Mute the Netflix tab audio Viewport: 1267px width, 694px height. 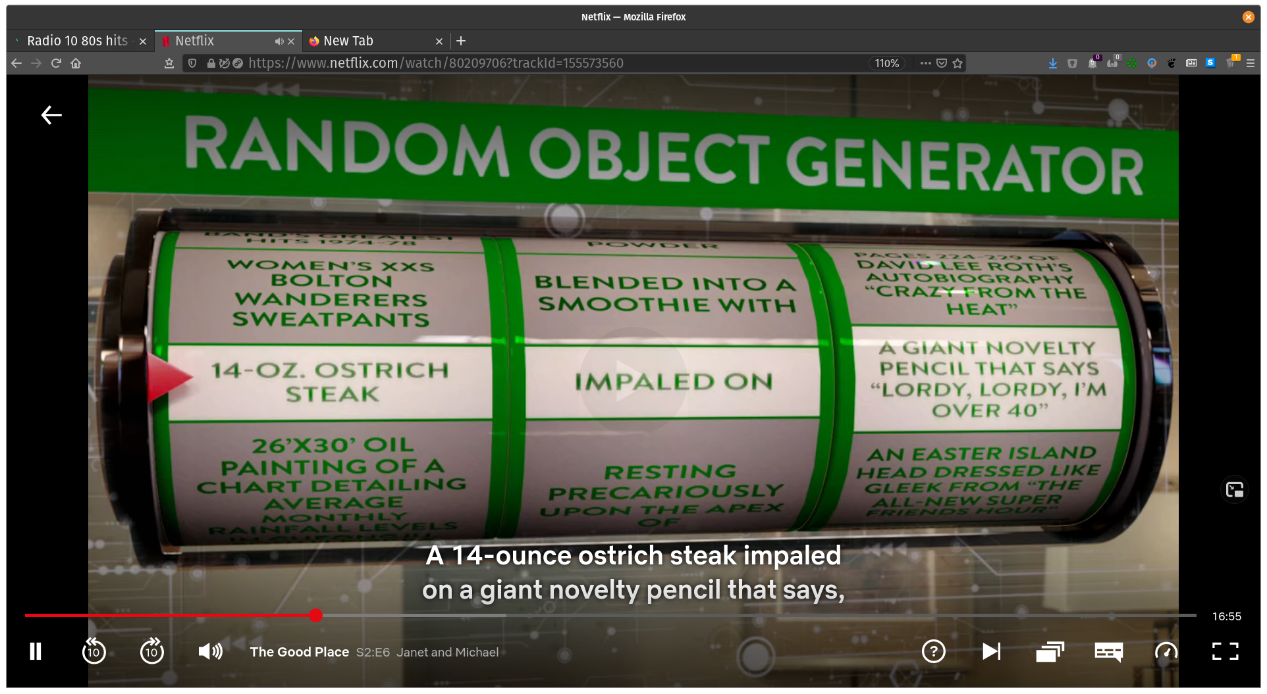(x=279, y=41)
